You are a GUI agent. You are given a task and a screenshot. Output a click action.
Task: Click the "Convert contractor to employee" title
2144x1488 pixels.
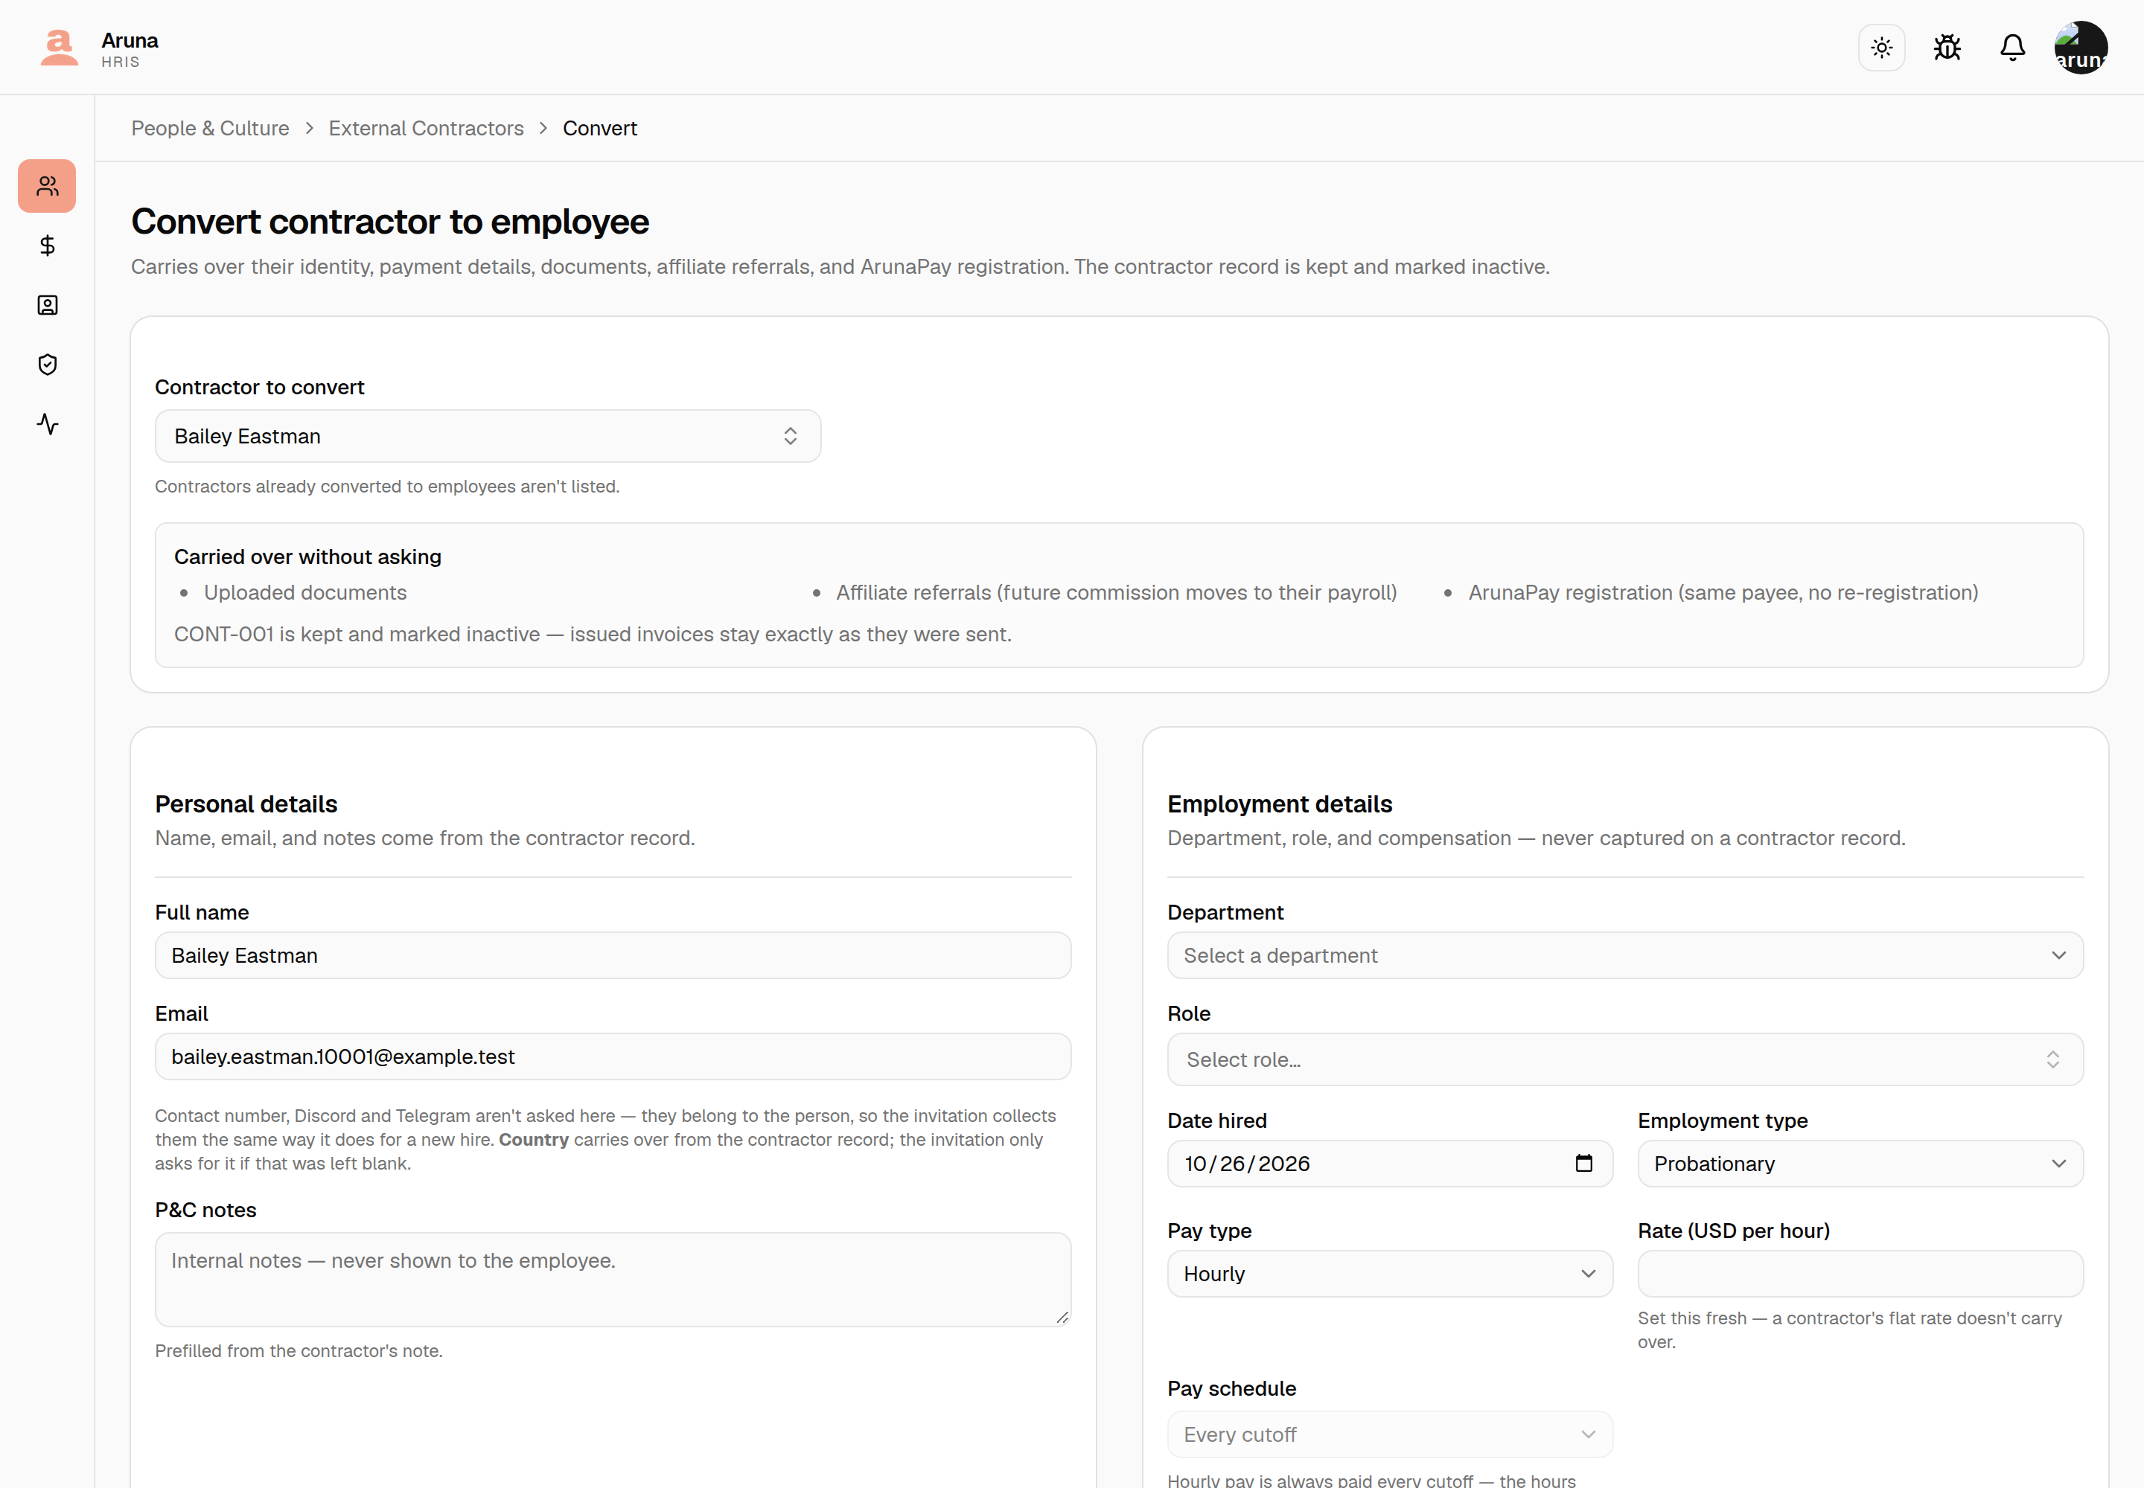(x=390, y=222)
